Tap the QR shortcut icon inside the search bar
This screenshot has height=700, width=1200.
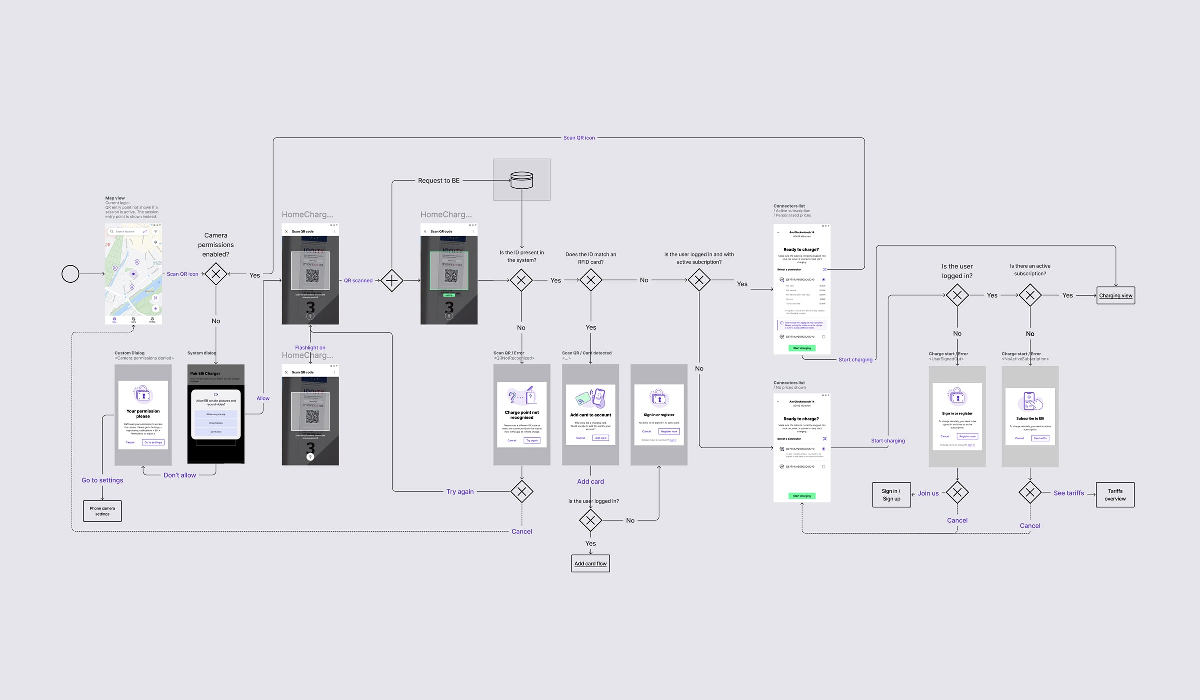145,231
